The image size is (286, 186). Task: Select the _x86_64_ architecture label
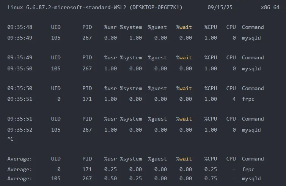(x=270, y=8)
